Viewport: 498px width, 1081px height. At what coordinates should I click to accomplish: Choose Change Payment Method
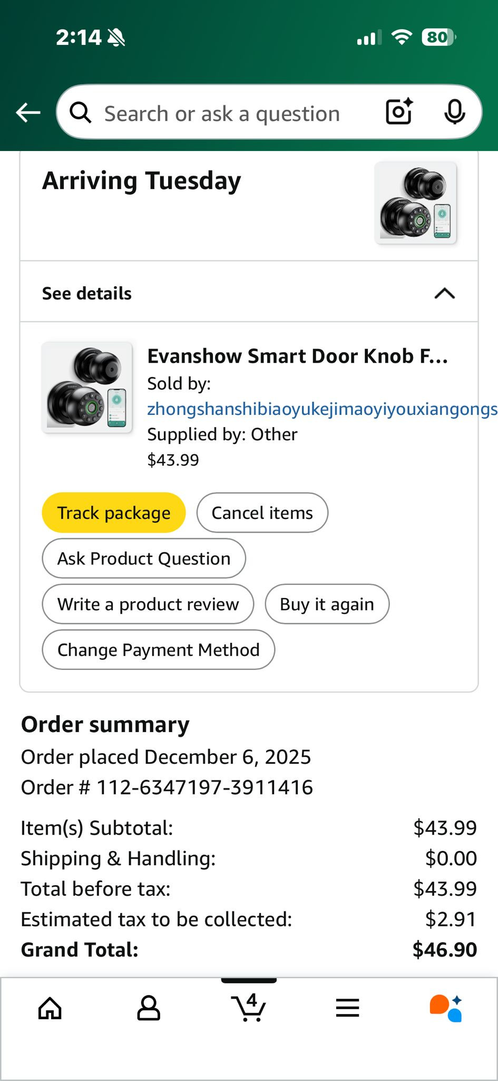click(158, 650)
